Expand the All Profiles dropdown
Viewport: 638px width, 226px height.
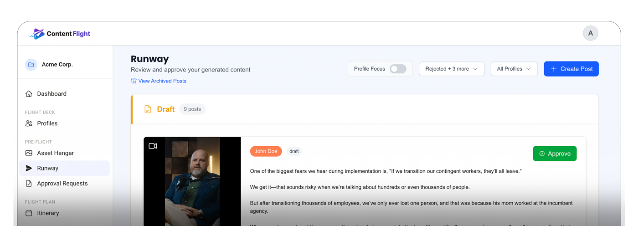(x=514, y=69)
